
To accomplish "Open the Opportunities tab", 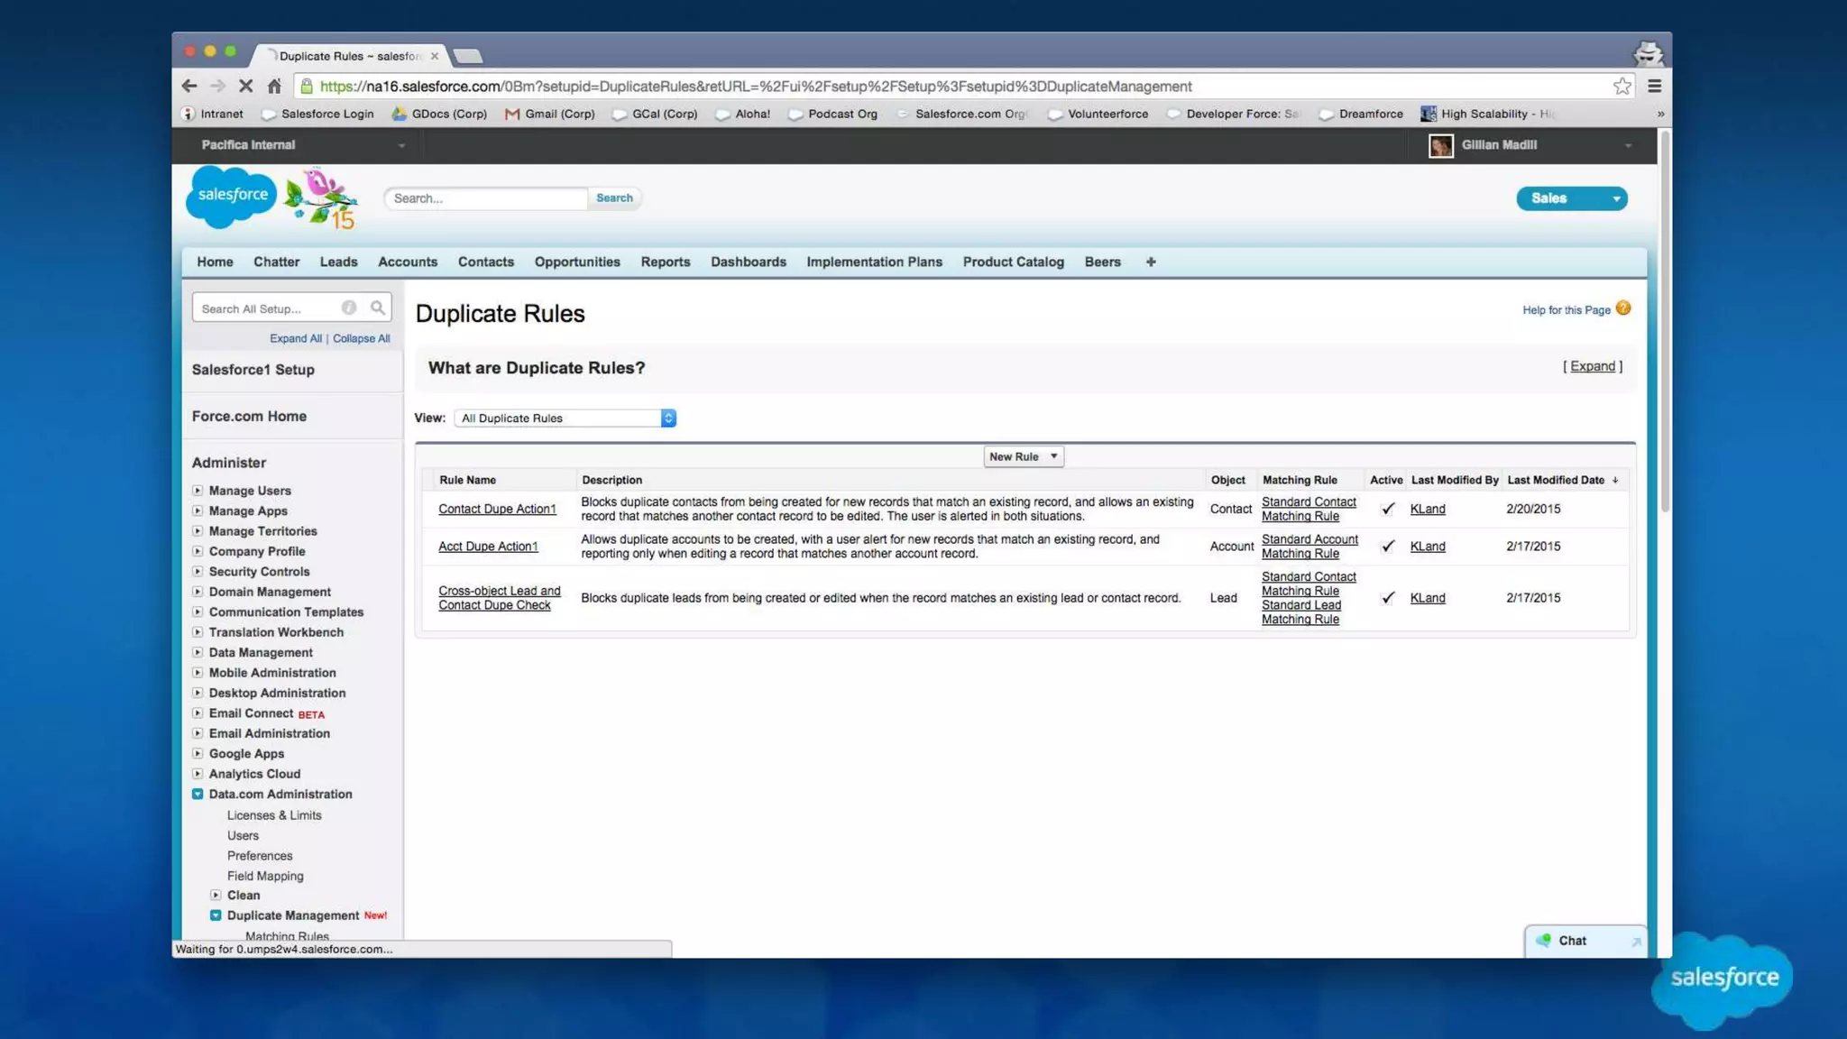I will pyautogui.click(x=577, y=262).
